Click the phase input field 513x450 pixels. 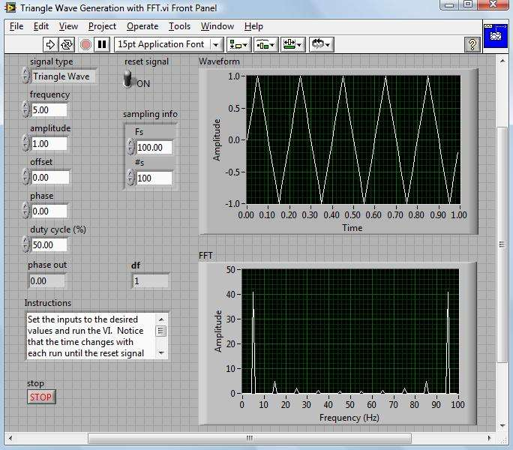pyautogui.click(x=49, y=211)
